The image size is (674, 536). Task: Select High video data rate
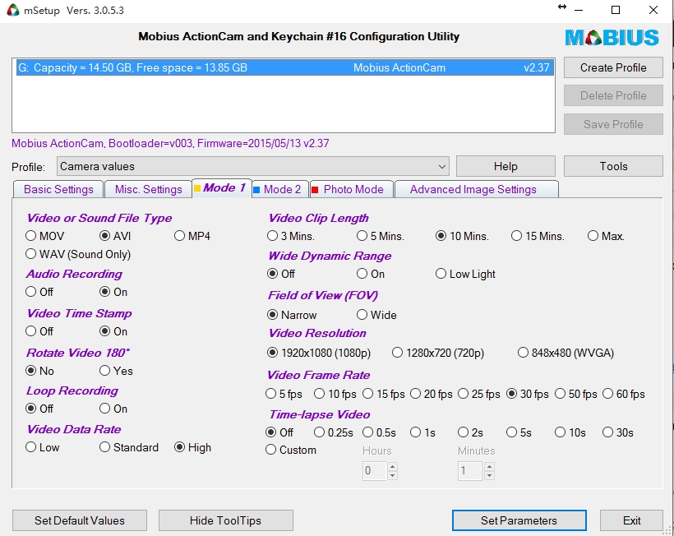[192, 447]
